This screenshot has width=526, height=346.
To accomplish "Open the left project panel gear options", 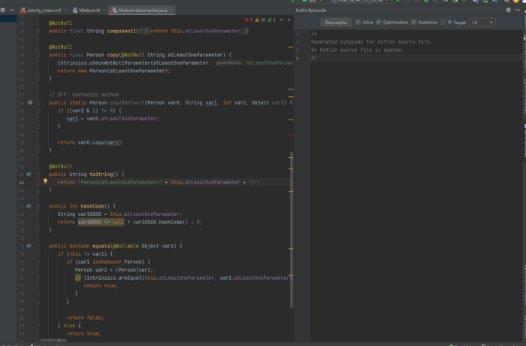I will point(3,10).
